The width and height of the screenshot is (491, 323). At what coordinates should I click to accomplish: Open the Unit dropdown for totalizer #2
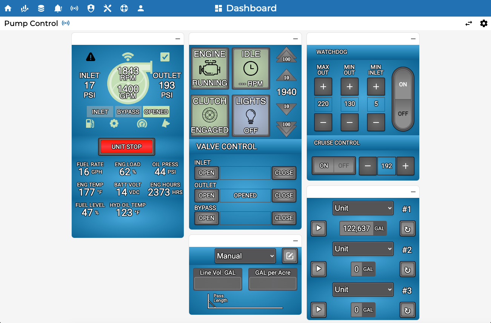[x=363, y=249]
